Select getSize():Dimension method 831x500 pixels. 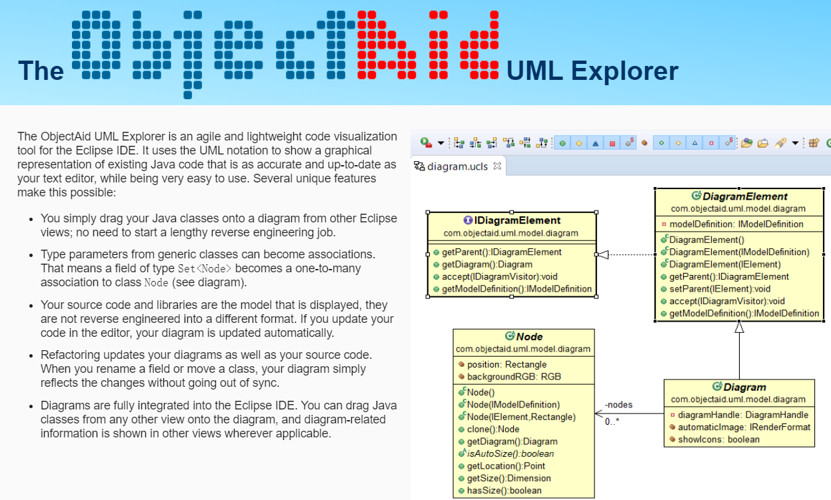pyautogui.click(x=509, y=478)
